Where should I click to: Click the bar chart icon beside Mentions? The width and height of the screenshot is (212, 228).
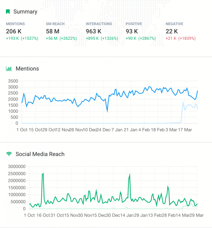coord(9,69)
